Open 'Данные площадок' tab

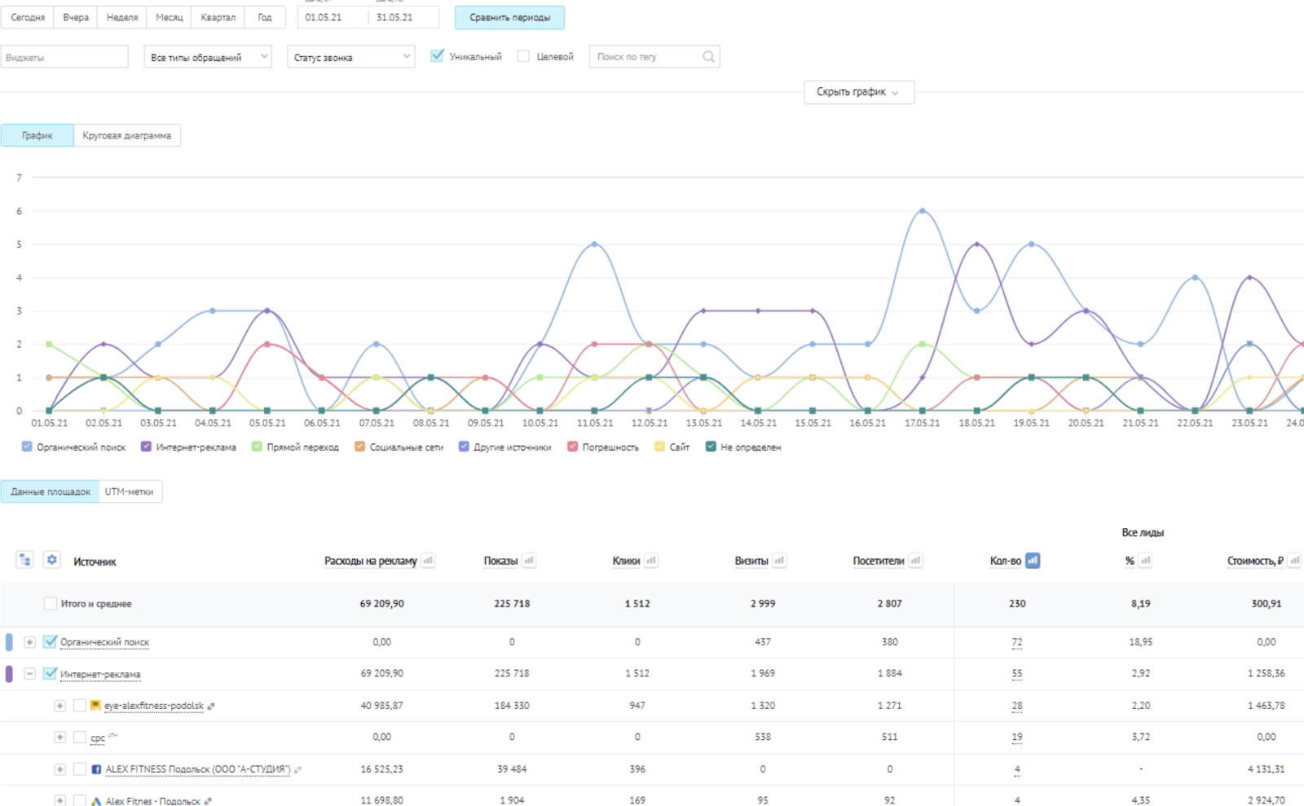[x=51, y=491]
